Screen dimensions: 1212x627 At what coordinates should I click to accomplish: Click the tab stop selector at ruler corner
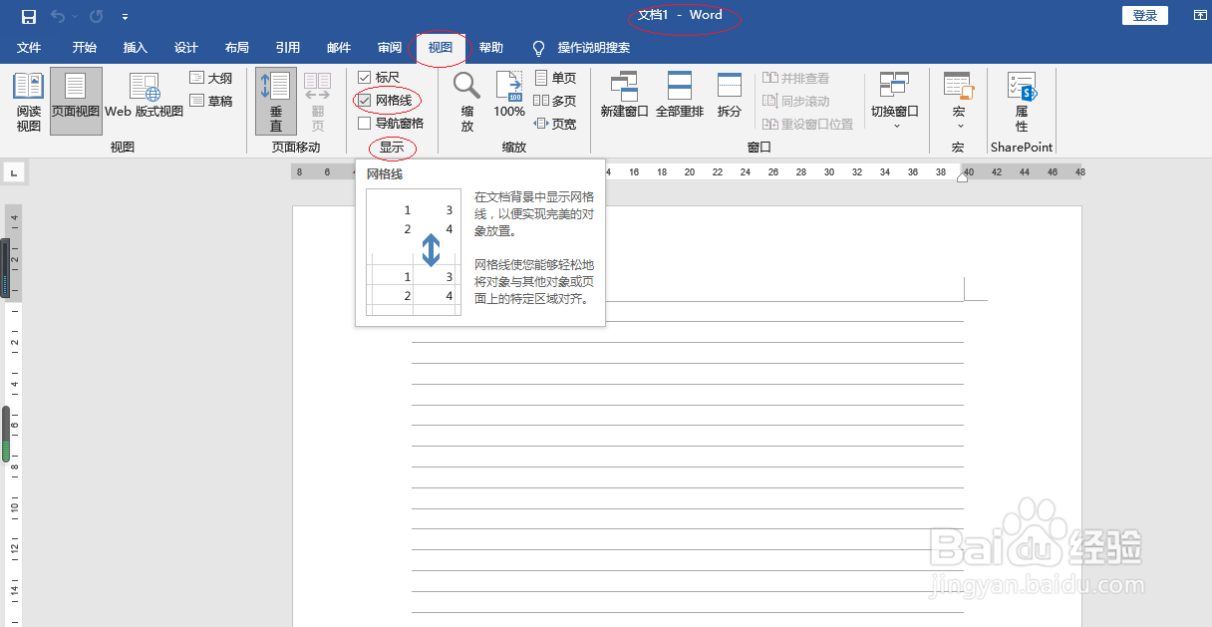pos(14,172)
